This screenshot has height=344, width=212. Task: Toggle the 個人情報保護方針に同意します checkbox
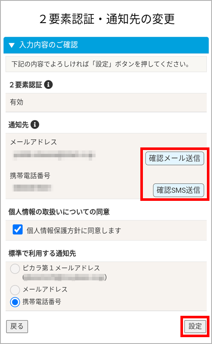pyautogui.click(x=17, y=230)
